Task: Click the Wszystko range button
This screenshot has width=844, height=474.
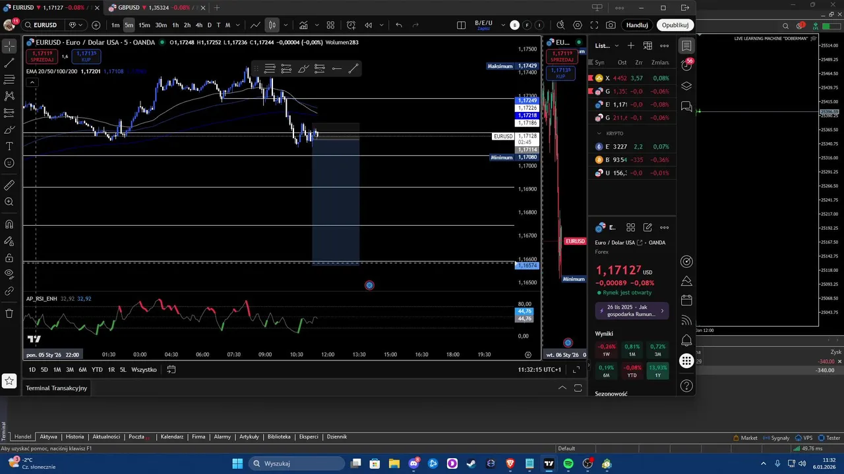Action: pos(144,369)
